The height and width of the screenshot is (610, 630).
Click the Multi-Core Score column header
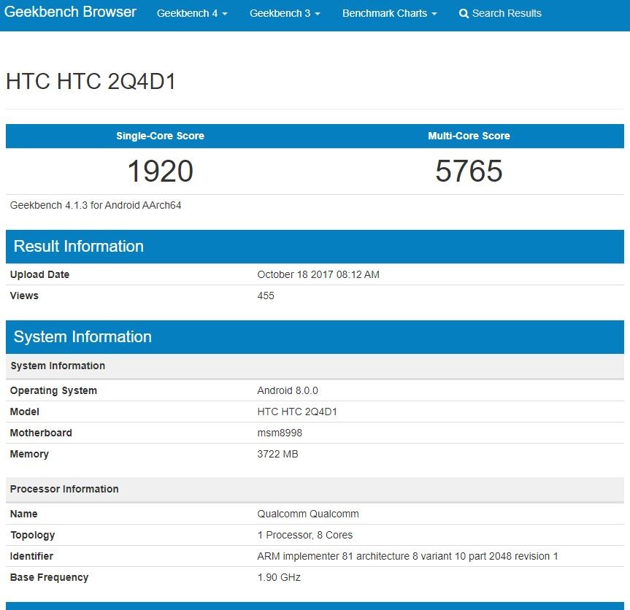(469, 136)
